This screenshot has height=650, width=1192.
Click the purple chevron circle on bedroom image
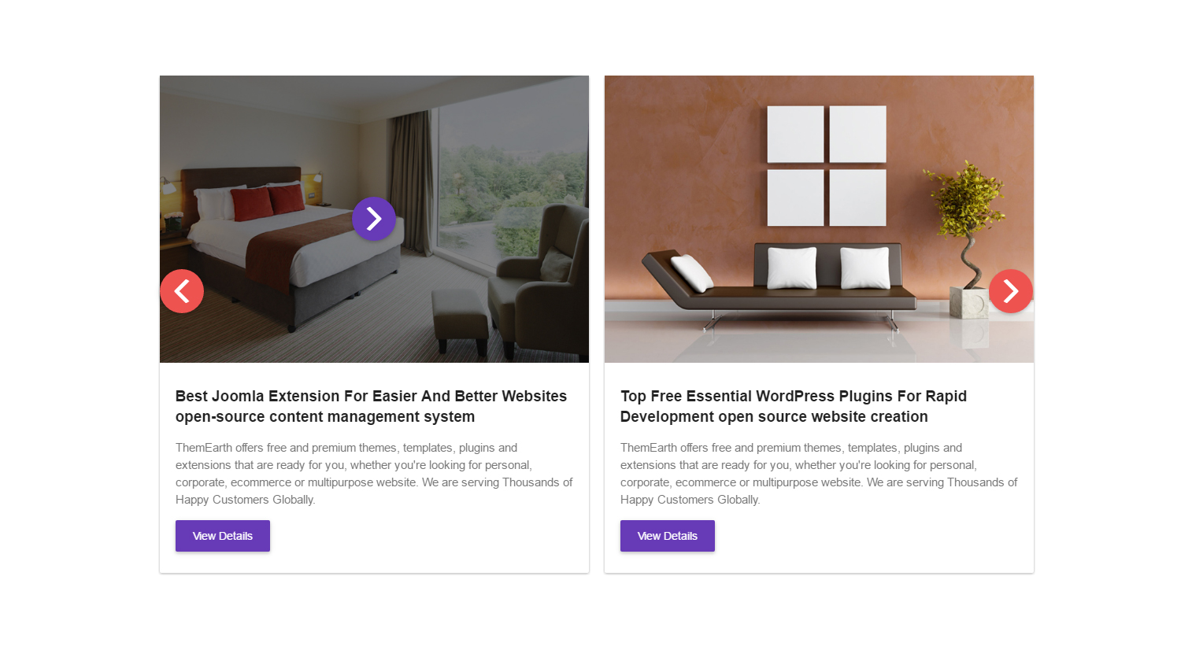coord(374,219)
